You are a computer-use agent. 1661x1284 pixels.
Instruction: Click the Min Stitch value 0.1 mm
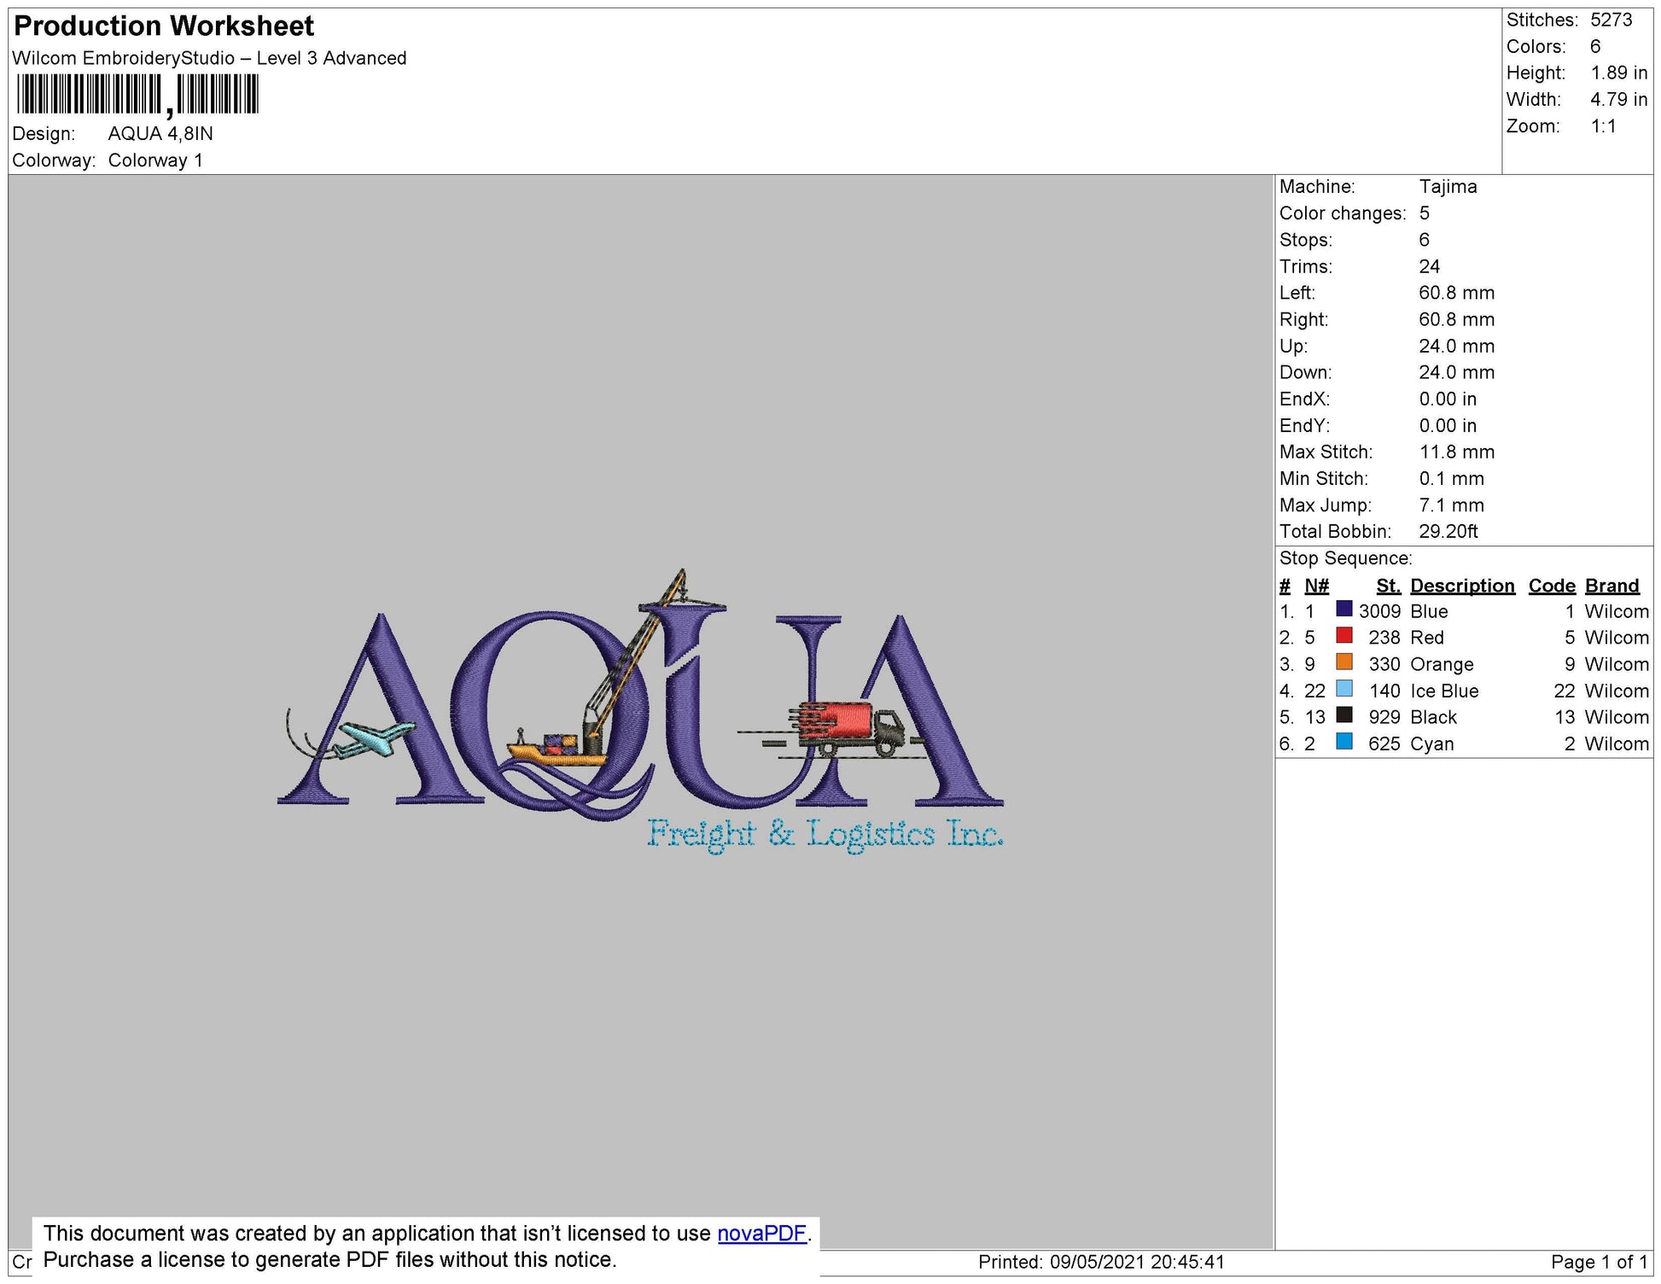click(x=1451, y=478)
